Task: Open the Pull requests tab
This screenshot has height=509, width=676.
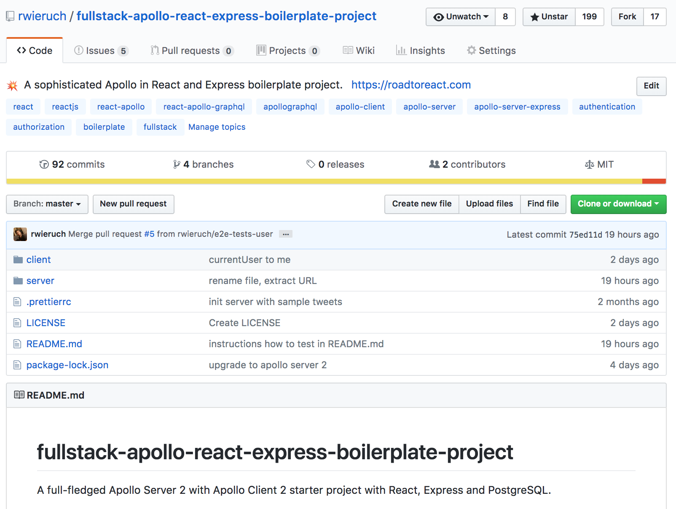Action: click(192, 51)
